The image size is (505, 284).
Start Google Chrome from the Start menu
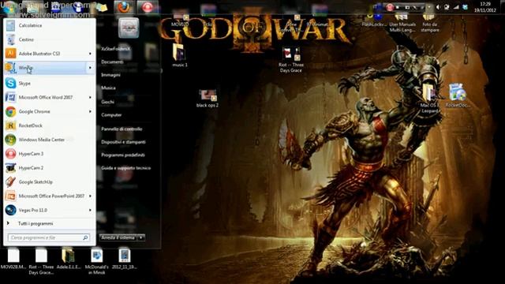(49, 111)
